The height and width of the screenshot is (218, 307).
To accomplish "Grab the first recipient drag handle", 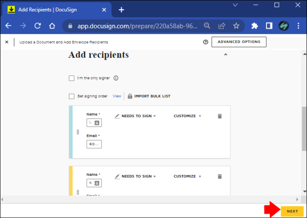I will coord(78,132).
